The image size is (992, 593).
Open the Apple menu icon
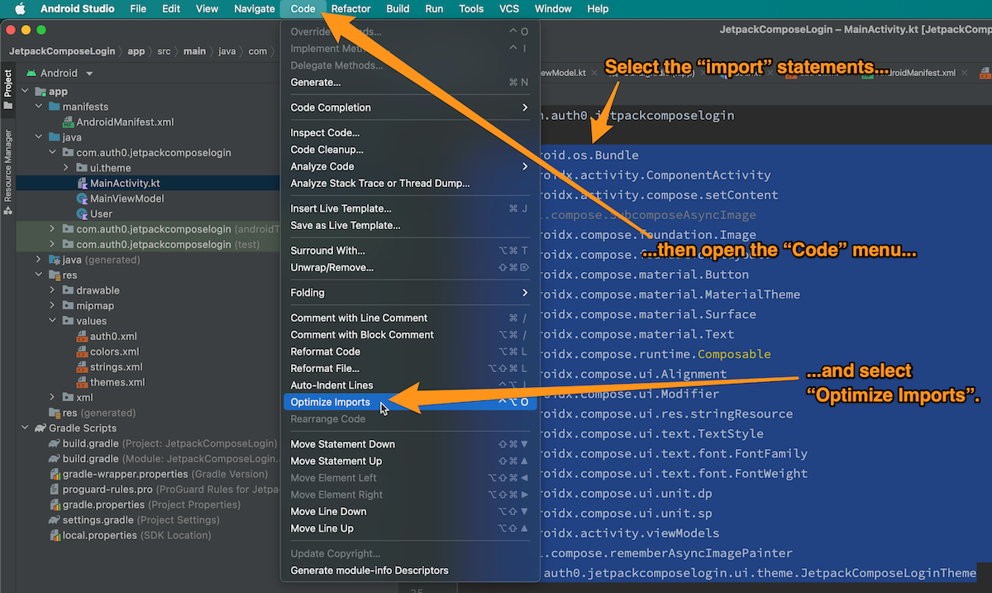(19, 8)
